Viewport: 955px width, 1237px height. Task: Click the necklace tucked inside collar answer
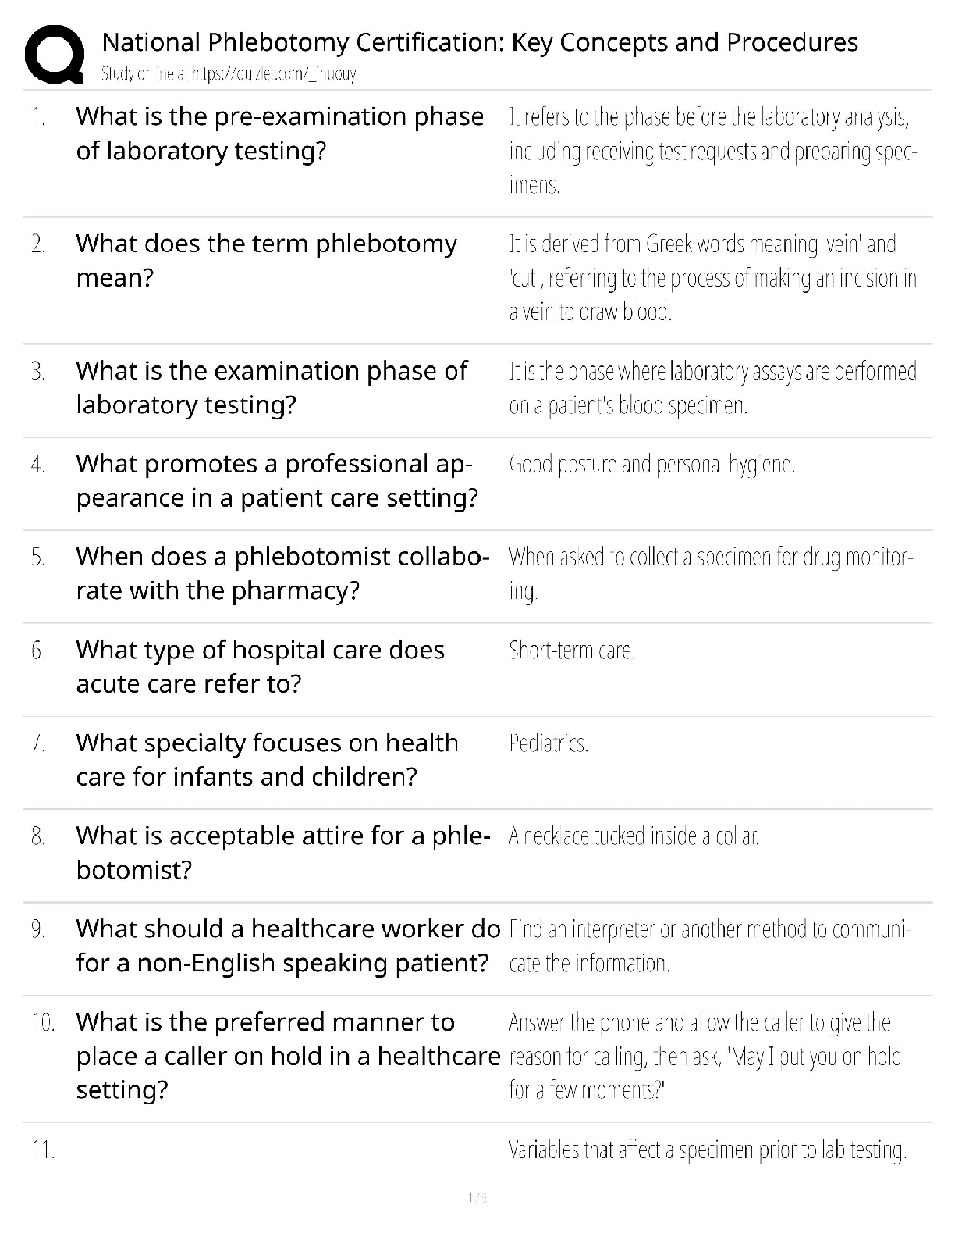[x=634, y=836]
